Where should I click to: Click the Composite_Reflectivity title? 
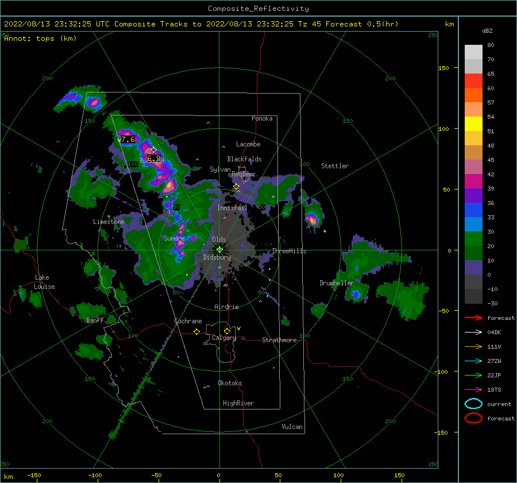(x=258, y=9)
